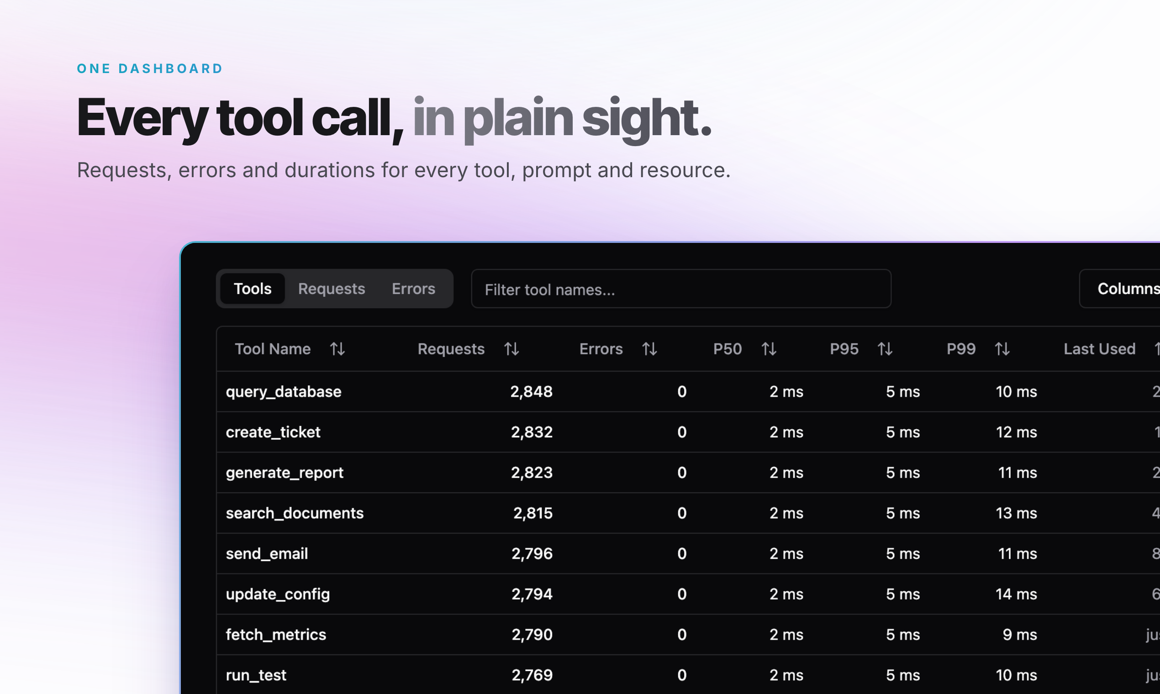Click the 12 ms P99 for create_ticket
The width and height of the screenshot is (1160, 694).
point(1017,432)
